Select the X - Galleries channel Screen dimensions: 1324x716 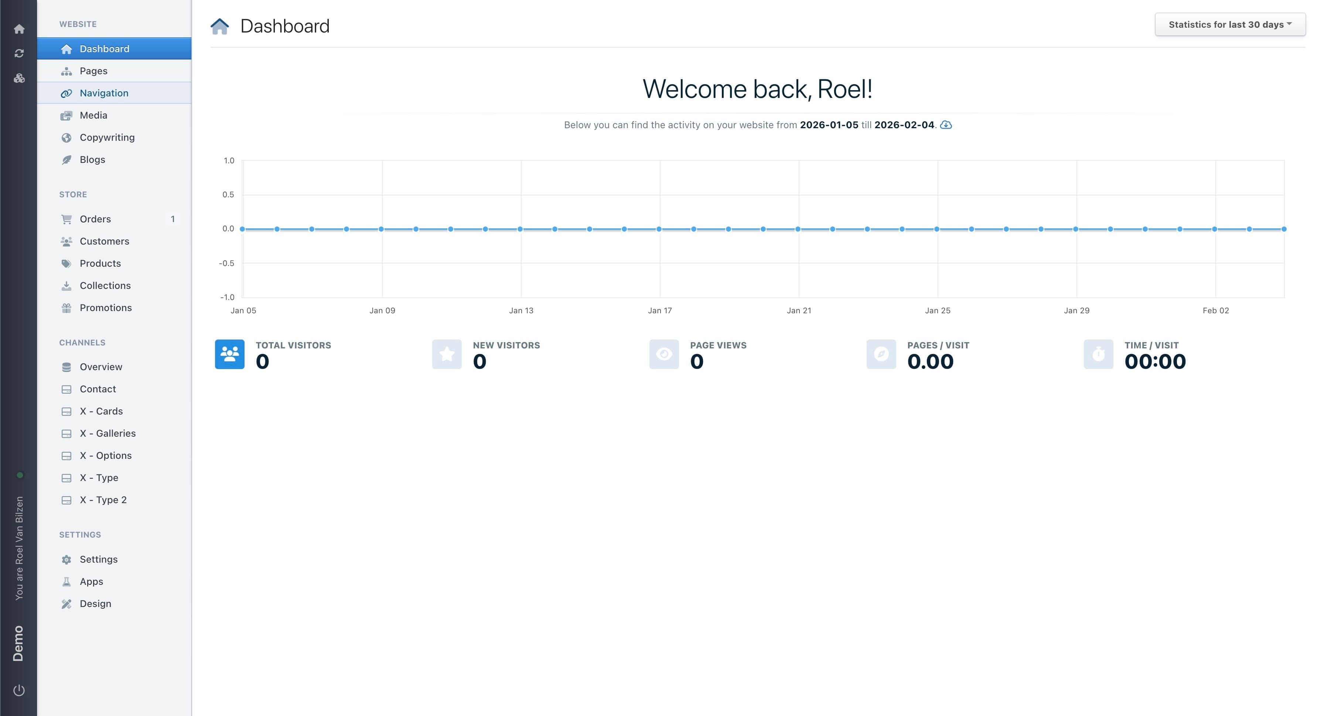point(108,433)
